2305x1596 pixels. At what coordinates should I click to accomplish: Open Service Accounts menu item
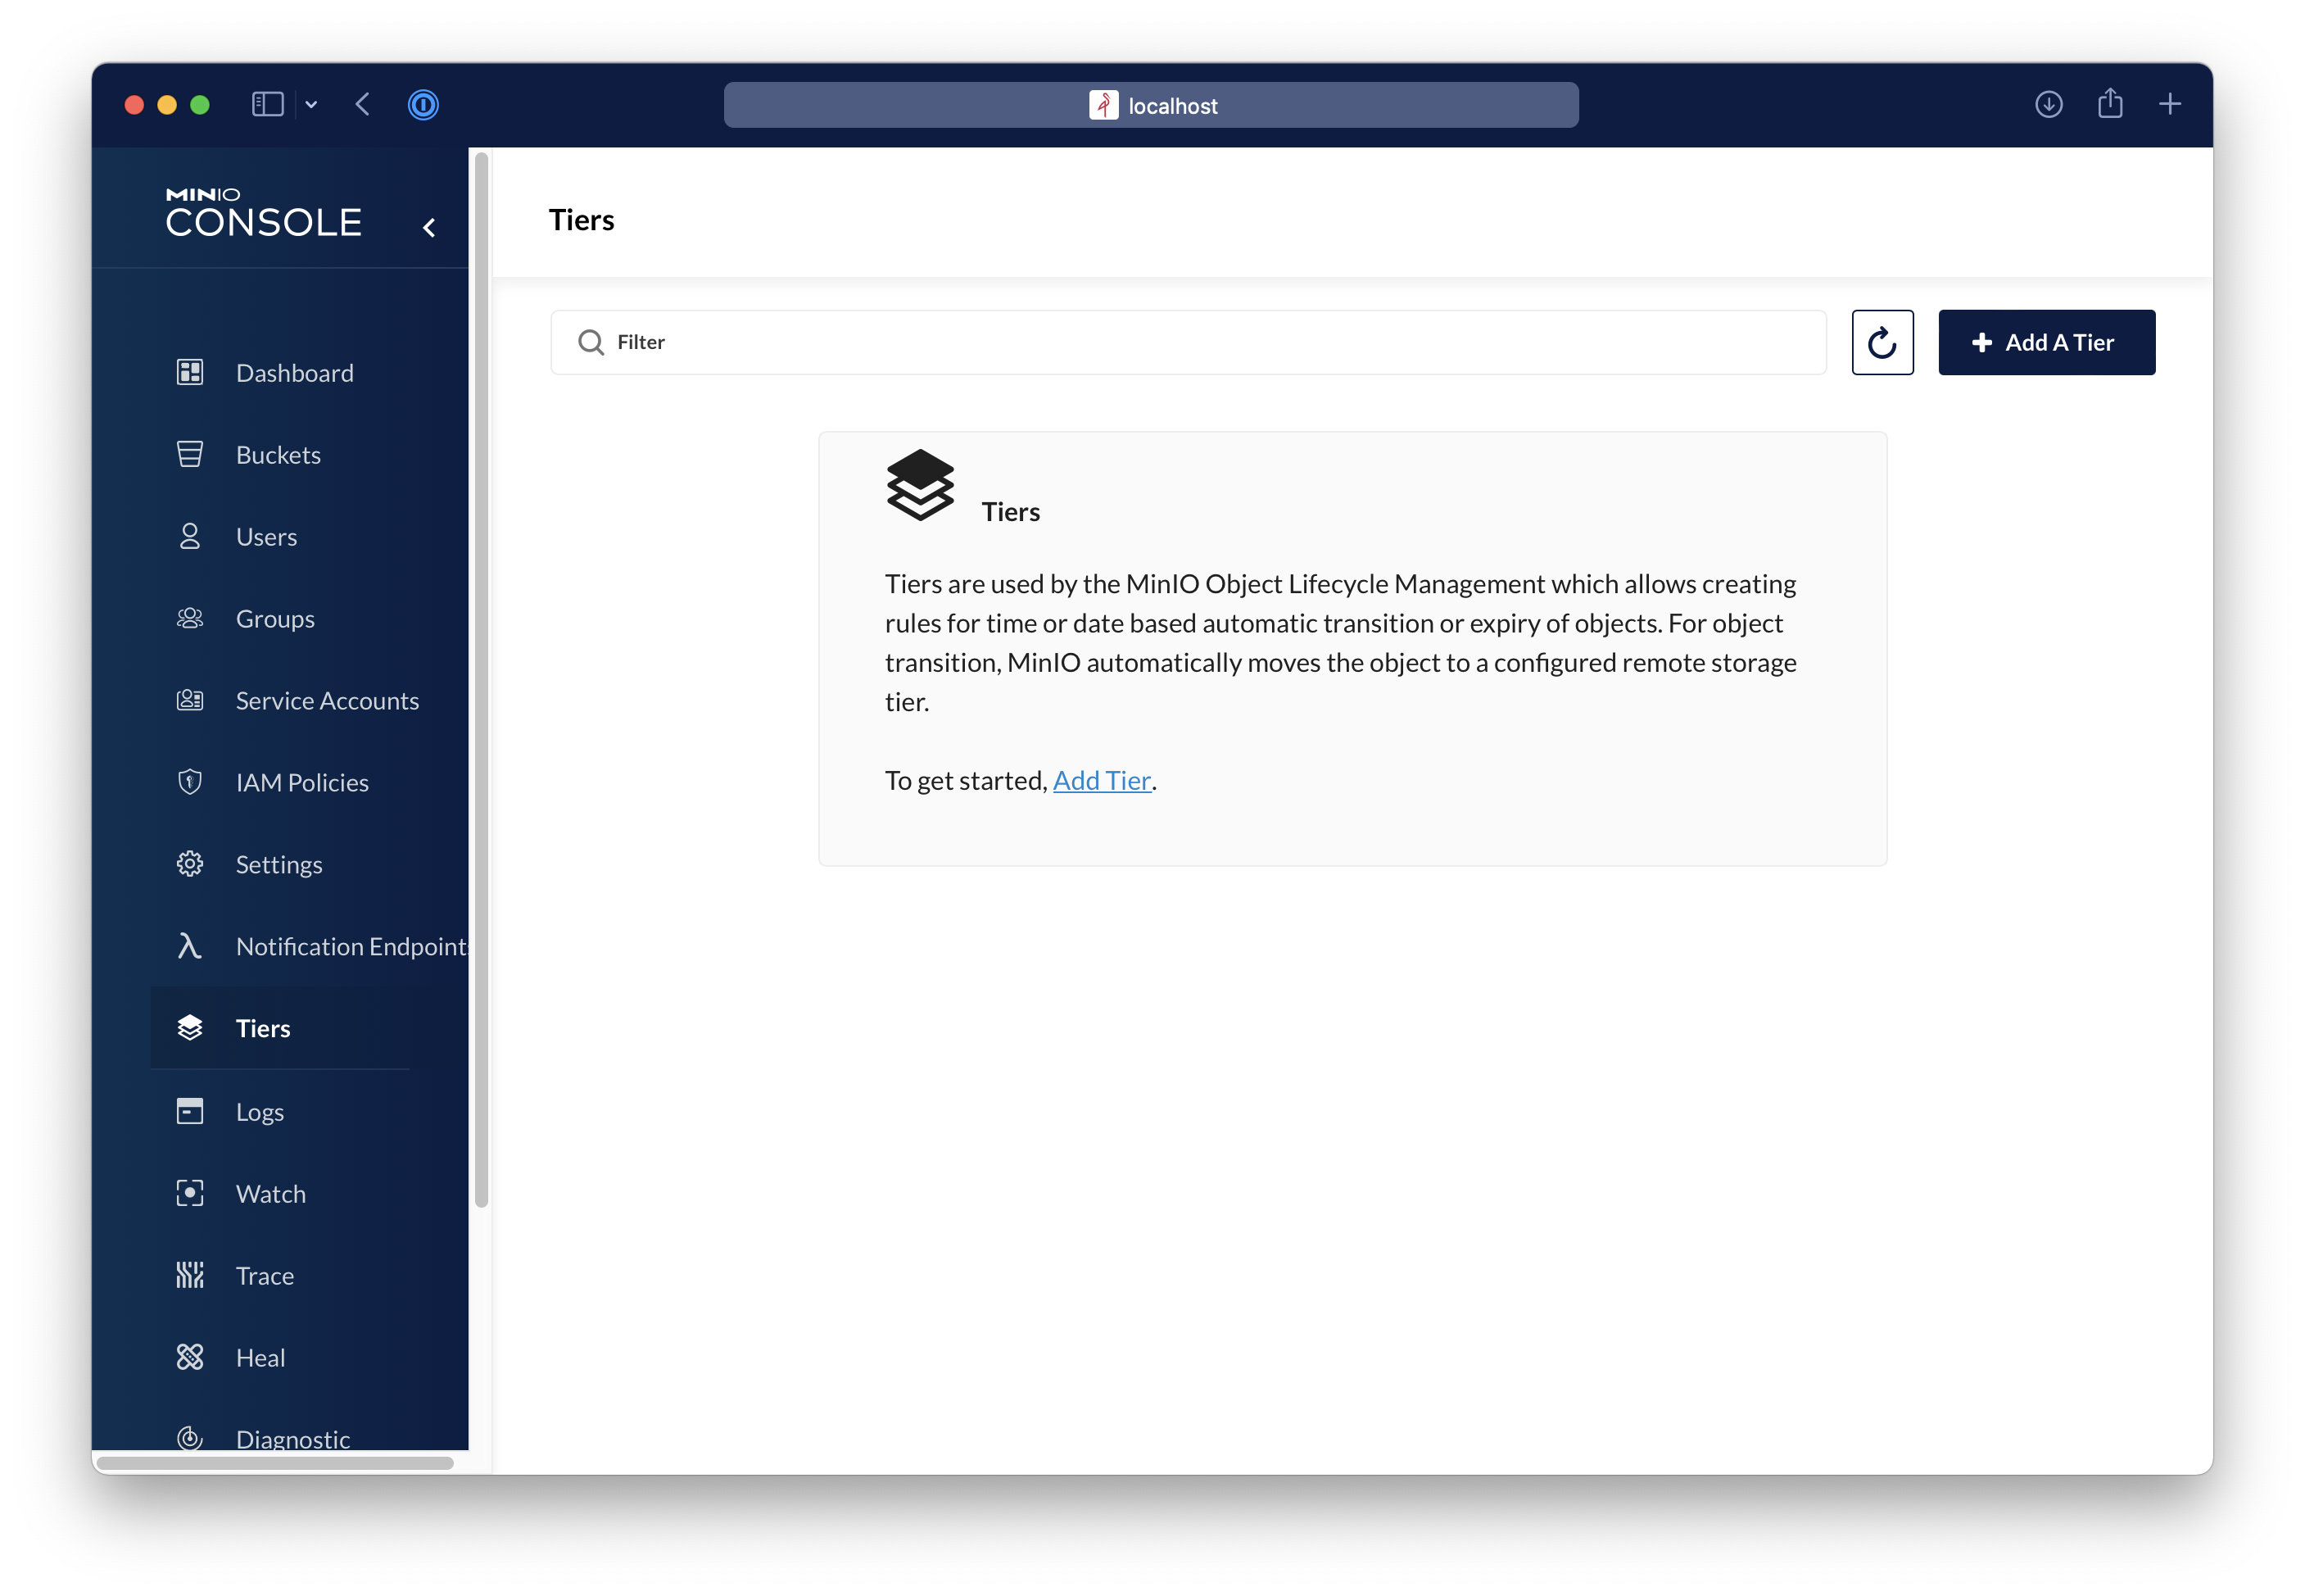327,701
